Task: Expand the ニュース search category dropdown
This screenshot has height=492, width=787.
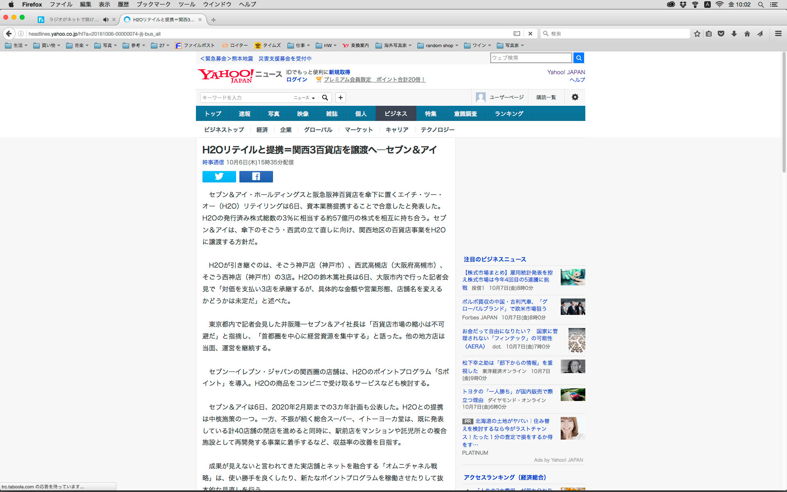Action: coord(304,98)
